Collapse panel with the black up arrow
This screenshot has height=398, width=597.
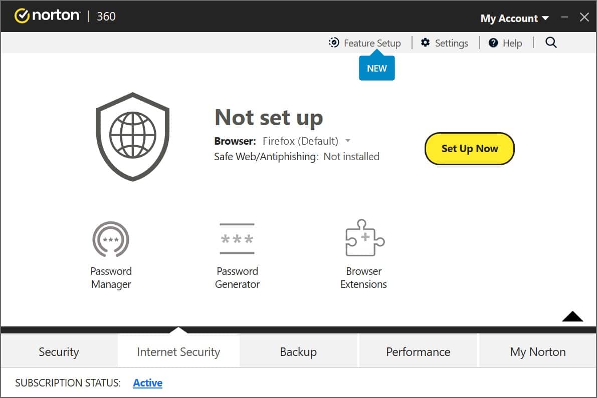tap(572, 316)
